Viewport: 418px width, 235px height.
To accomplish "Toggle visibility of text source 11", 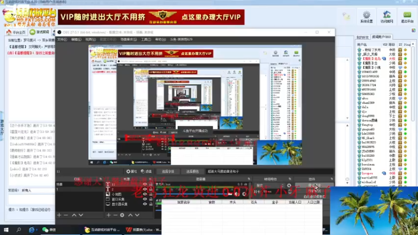I will (x=145, y=184).
